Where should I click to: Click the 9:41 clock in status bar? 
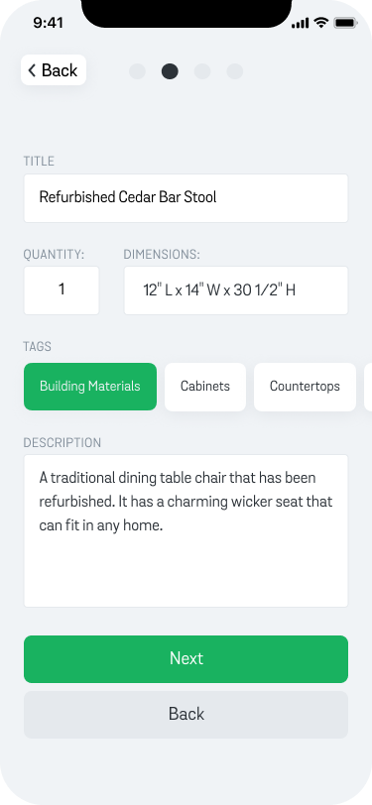[x=48, y=23]
